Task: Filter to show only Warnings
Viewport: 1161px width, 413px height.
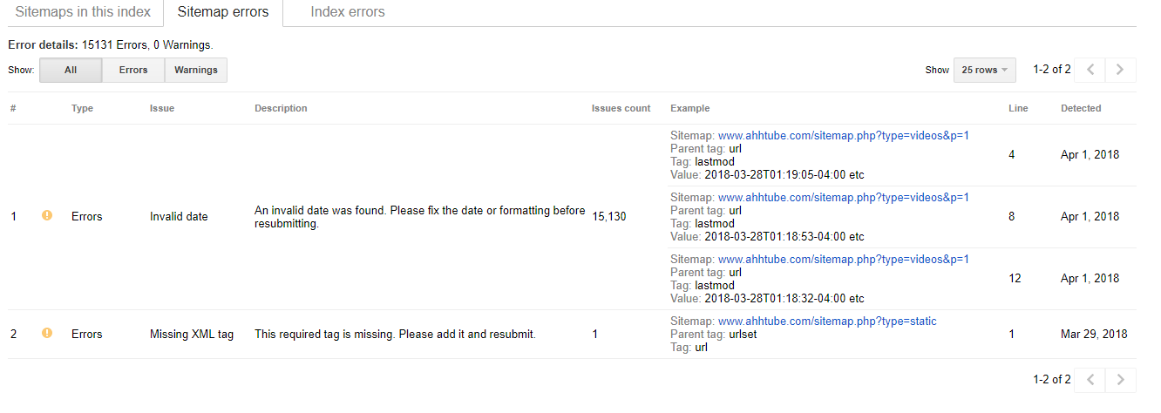Action: click(x=196, y=70)
